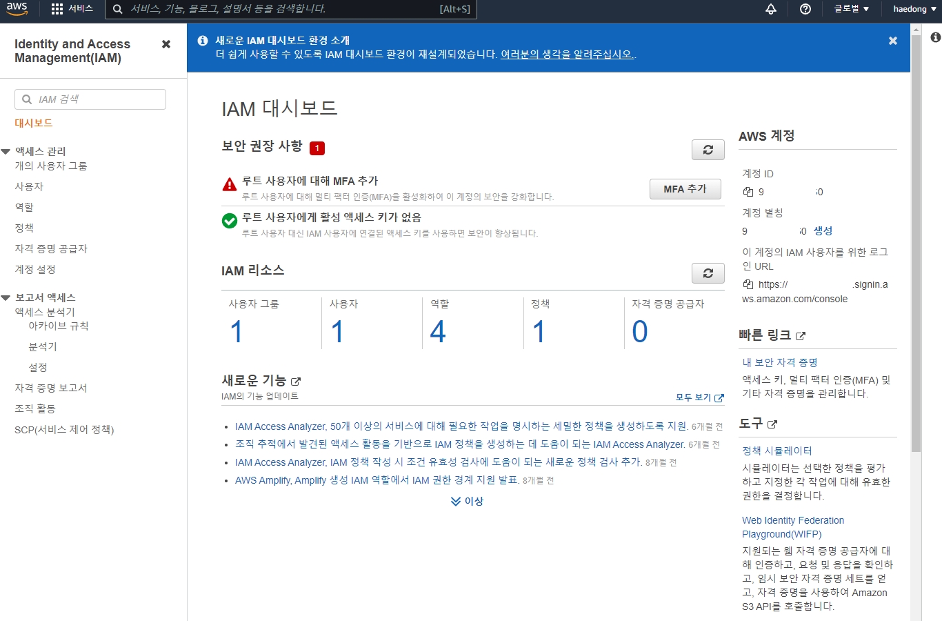Image resolution: width=942 pixels, height=621 pixels.
Task: Open 자격 증명 보고서 in the sidebar
Action: pos(51,388)
